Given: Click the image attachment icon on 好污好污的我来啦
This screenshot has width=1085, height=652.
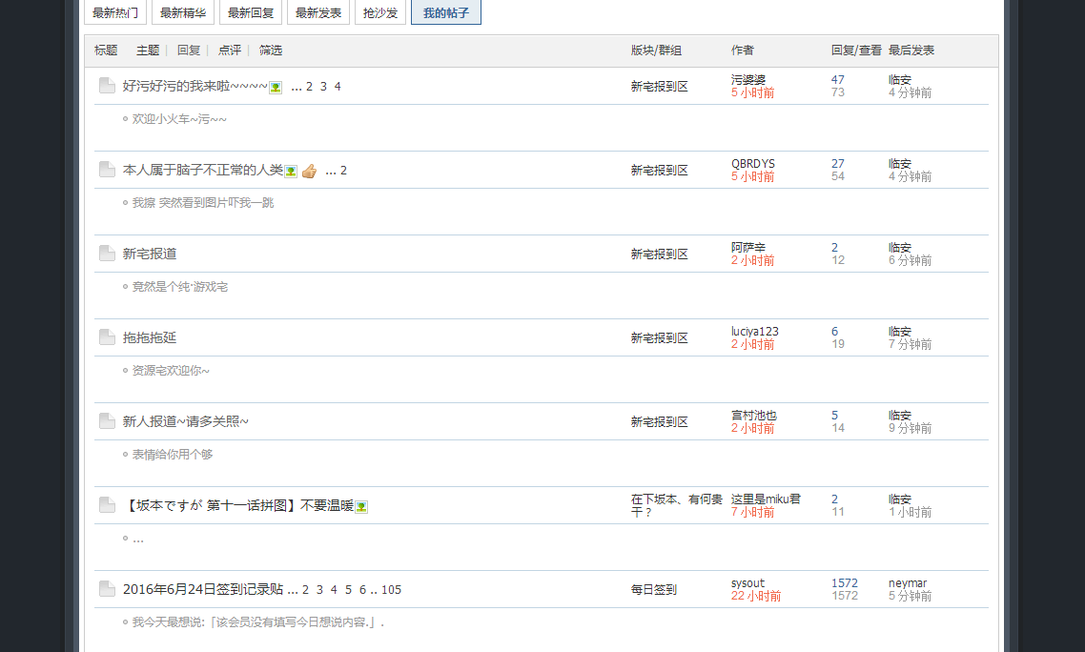Looking at the screenshot, I should (x=276, y=87).
